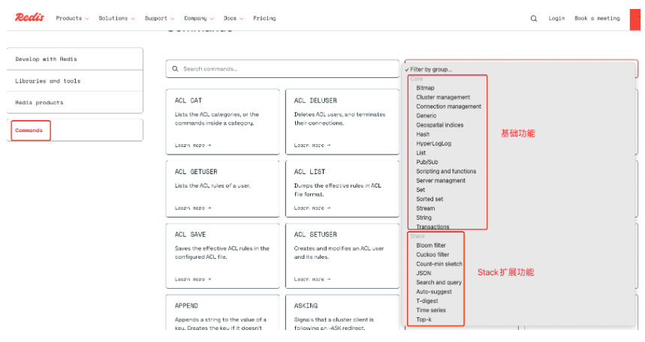
Task: Choose Auto-suggest group filter
Action: 433,292
